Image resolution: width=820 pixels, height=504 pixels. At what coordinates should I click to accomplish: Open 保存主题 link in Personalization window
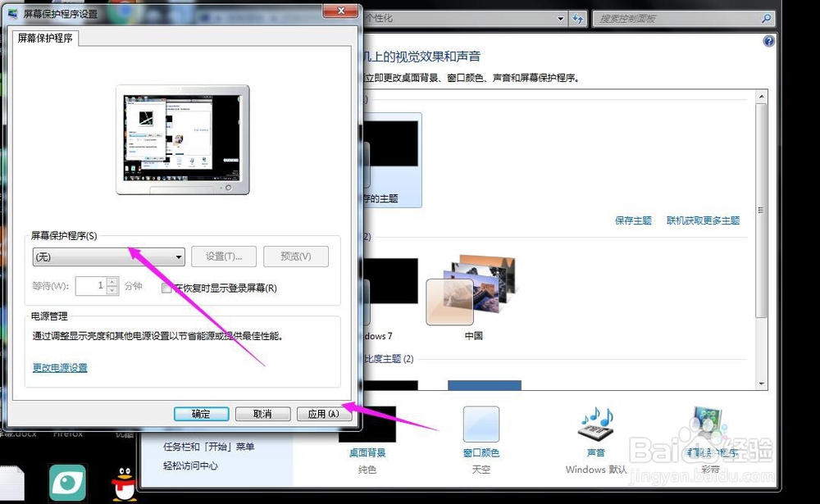click(633, 220)
